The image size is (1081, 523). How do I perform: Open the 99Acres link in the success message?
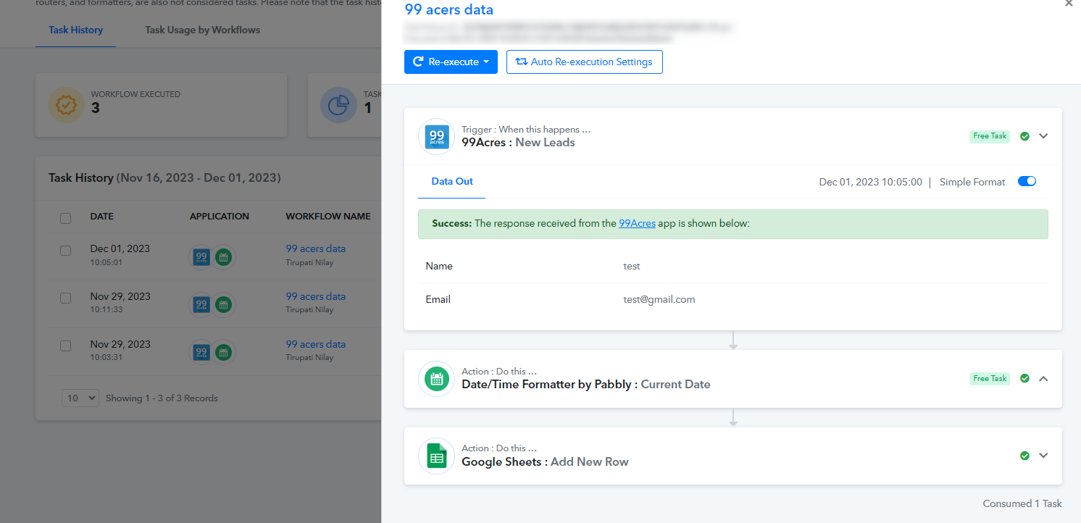tap(637, 224)
